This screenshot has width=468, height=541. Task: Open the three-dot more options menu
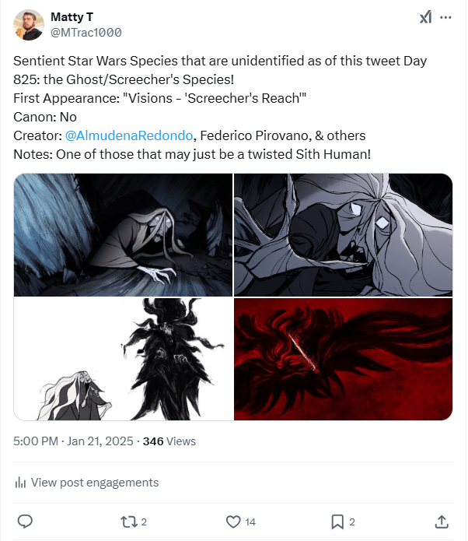point(445,17)
